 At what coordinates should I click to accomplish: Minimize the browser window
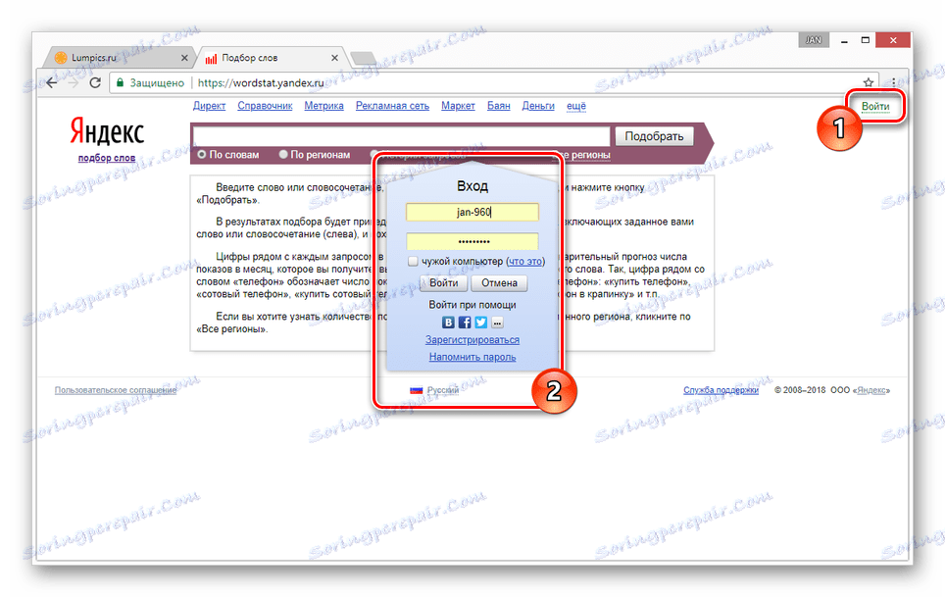(x=844, y=40)
